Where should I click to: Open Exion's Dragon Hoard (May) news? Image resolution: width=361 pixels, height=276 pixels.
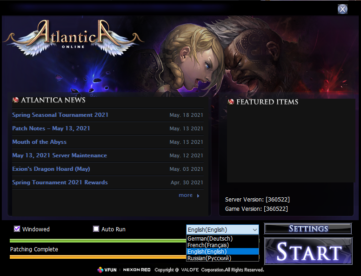click(x=51, y=169)
